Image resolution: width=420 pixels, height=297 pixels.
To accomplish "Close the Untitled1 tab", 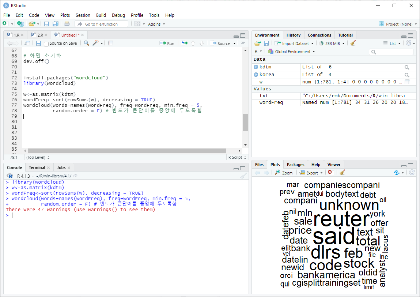I will tap(83, 35).
